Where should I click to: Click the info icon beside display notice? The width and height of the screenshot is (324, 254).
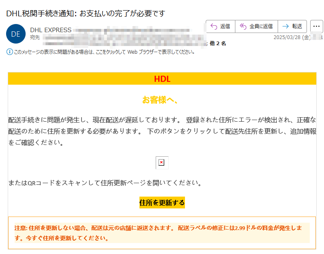(x=9, y=52)
